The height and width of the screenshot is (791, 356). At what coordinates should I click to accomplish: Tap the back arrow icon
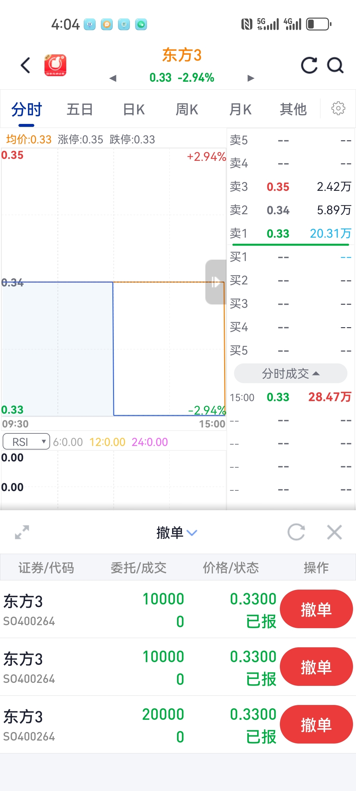click(26, 65)
